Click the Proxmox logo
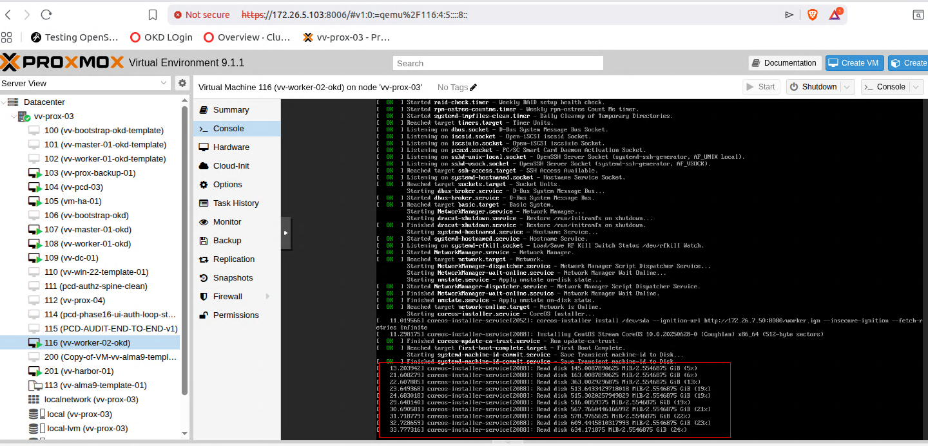Image resolution: width=928 pixels, height=446 pixels. click(62, 62)
